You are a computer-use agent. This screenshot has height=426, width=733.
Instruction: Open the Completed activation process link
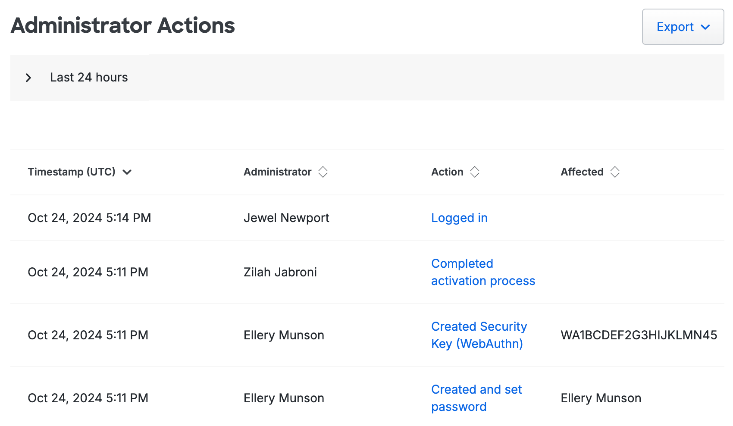(x=482, y=272)
